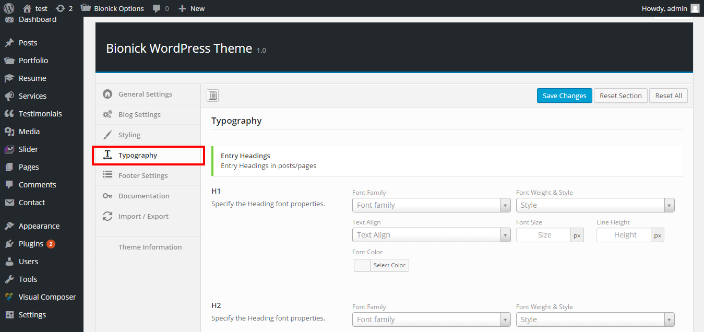Open H1 Text Align dropdown
This screenshot has width=704, height=332.
click(x=432, y=235)
